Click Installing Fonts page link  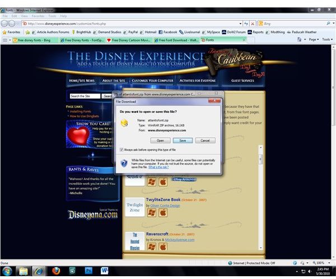[x=80, y=111]
